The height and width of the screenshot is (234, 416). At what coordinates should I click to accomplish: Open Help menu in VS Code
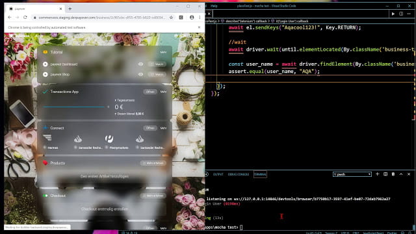pyautogui.click(x=214, y=6)
